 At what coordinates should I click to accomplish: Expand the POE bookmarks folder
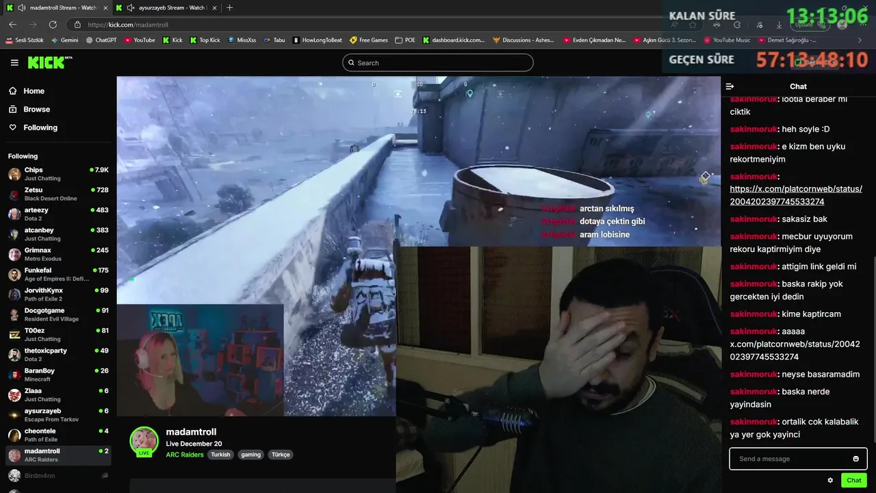[x=405, y=40]
